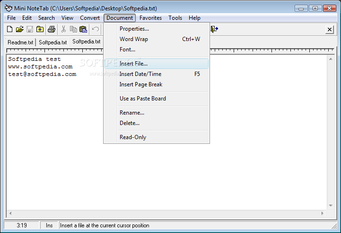Choose Font... in Document menu

click(x=157, y=50)
